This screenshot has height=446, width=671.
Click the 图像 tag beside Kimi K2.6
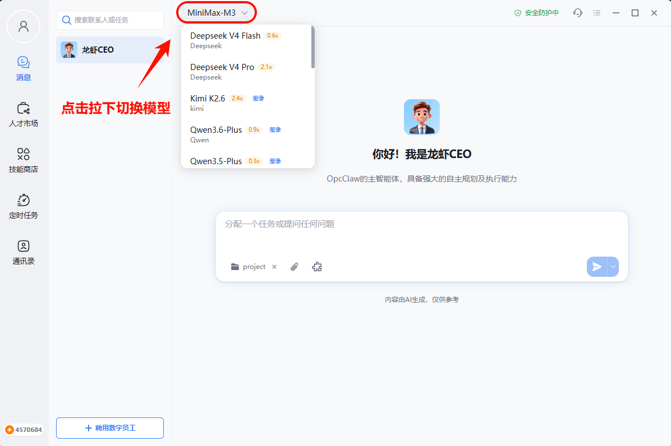pyautogui.click(x=259, y=98)
